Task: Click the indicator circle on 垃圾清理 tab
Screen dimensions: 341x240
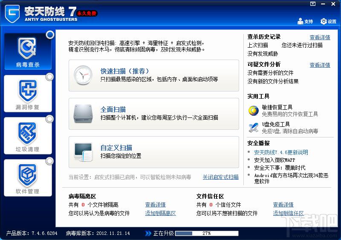Action: click(50, 119)
